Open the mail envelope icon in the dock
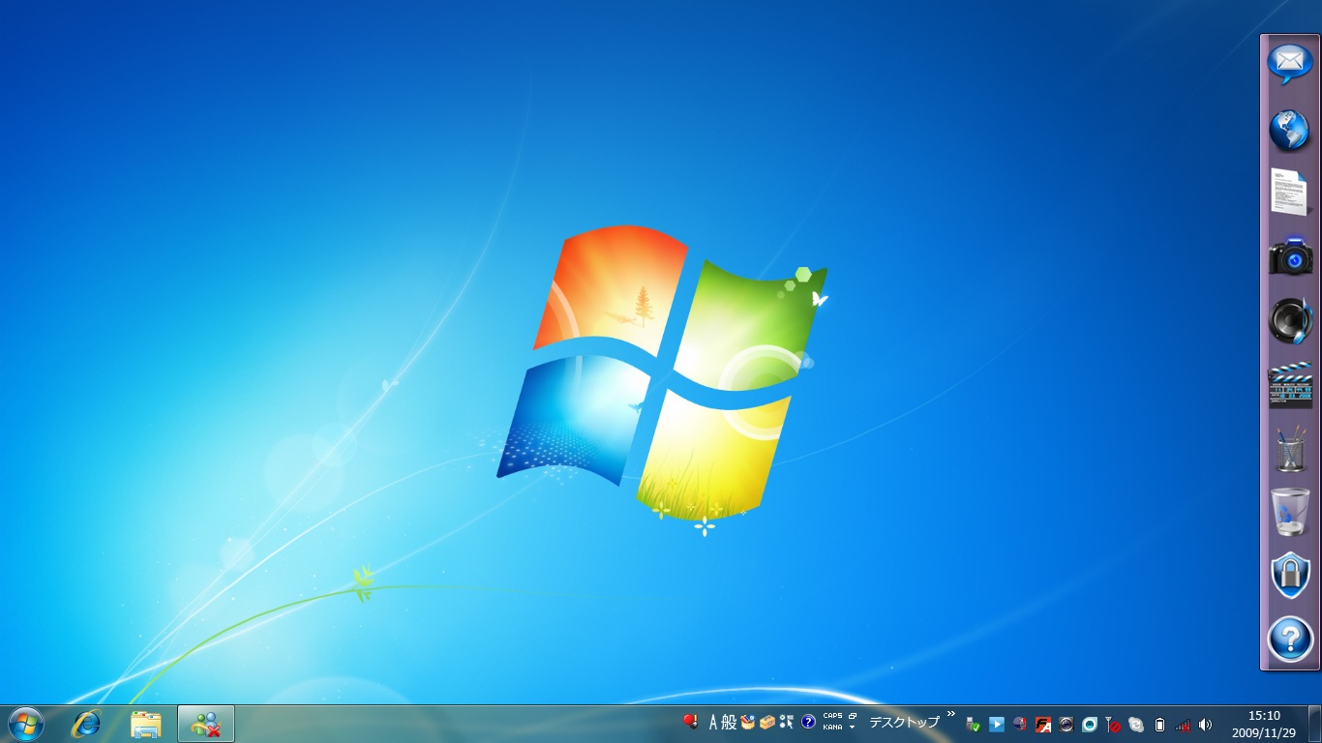The width and height of the screenshot is (1322, 743). 1290,64
